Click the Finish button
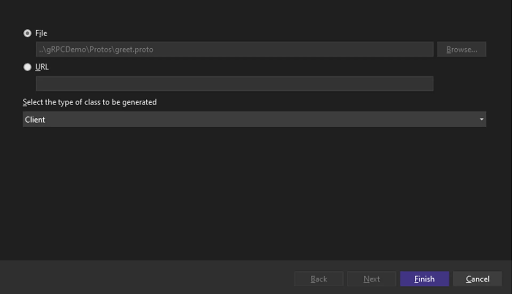Viewport: 512px width, 294px height. click(x=424, y=279)
